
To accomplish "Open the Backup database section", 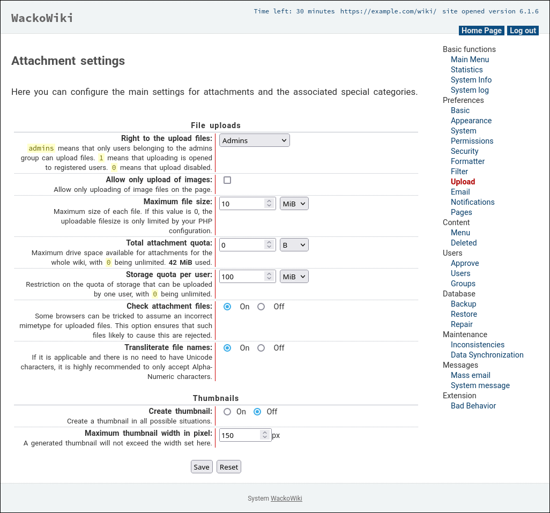I will [463, 304].
